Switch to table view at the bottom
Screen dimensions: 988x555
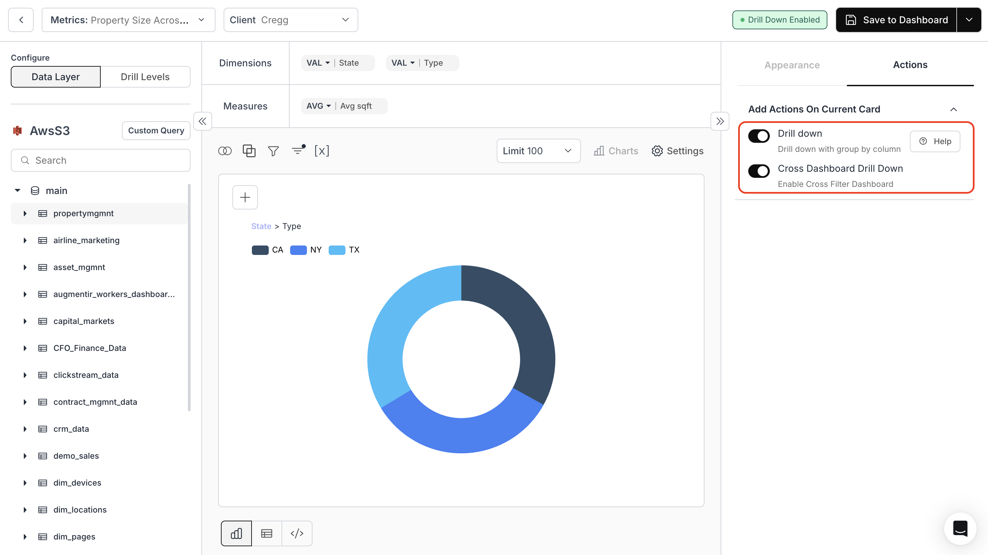click(x=266, y=533)
